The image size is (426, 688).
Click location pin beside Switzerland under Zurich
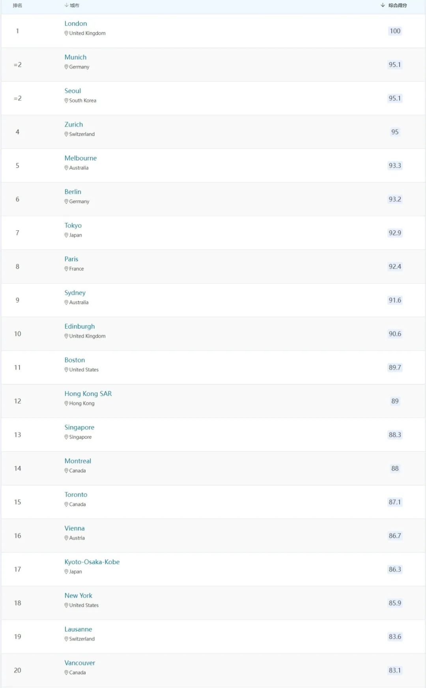coord(66,134)
